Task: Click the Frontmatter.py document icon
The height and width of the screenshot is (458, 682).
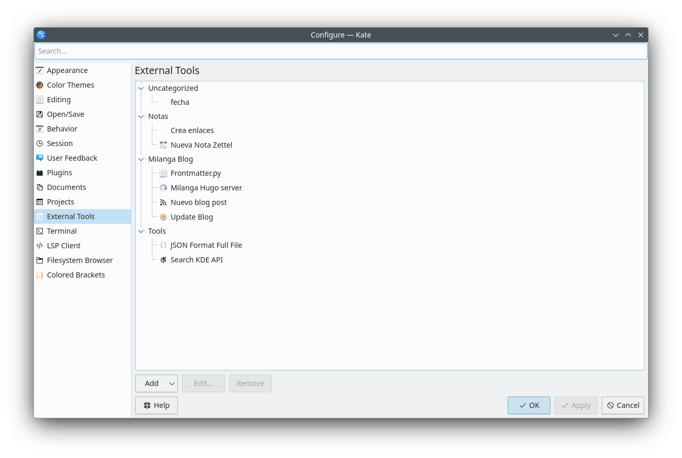Action: (x=163, y=173)
